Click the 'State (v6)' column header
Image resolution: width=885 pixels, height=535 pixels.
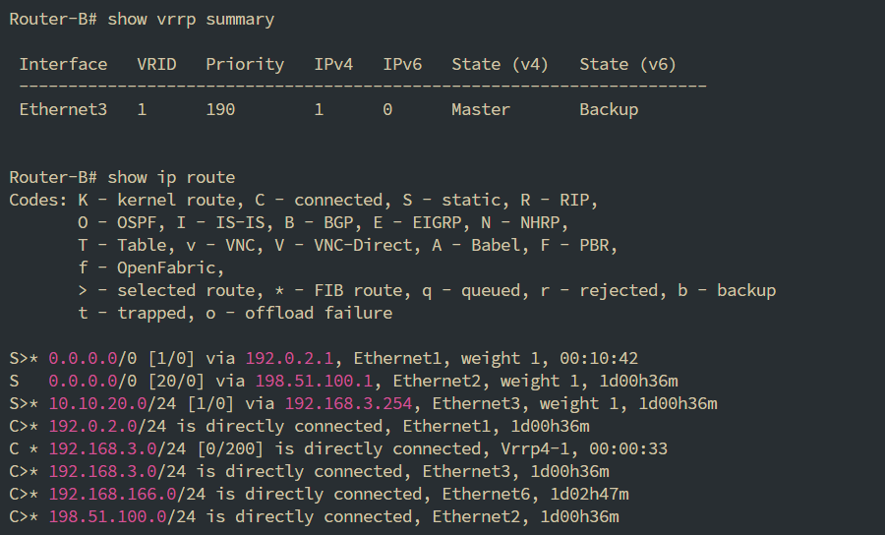coord(627,64)
